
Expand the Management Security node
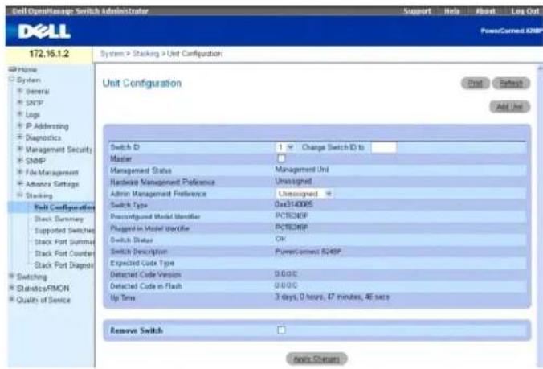20,149
